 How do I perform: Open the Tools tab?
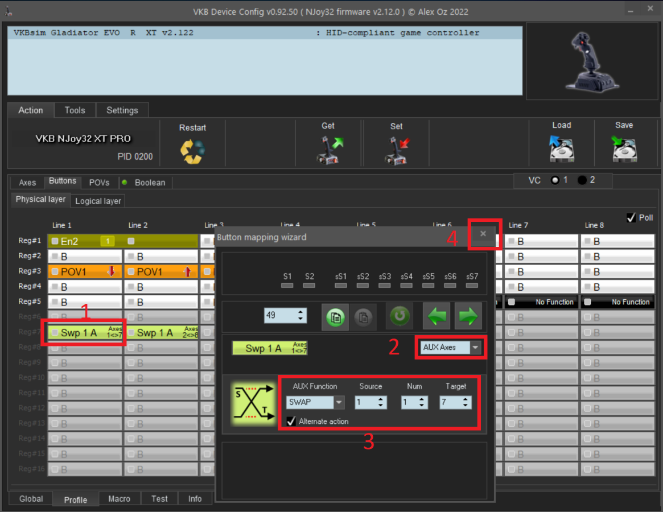click(x=75, y=110)
